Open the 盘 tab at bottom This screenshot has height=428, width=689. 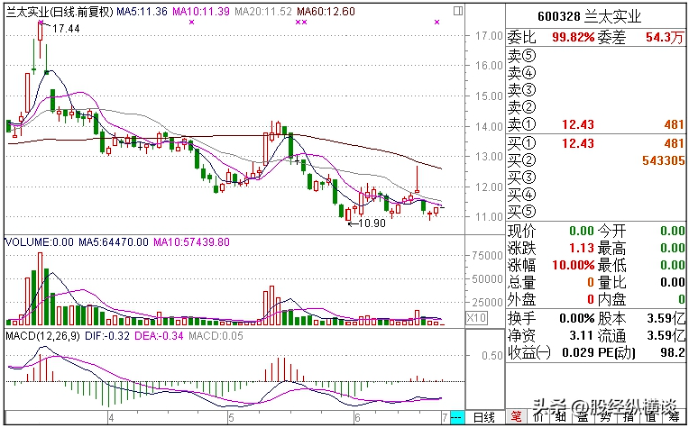coord(583,418)
